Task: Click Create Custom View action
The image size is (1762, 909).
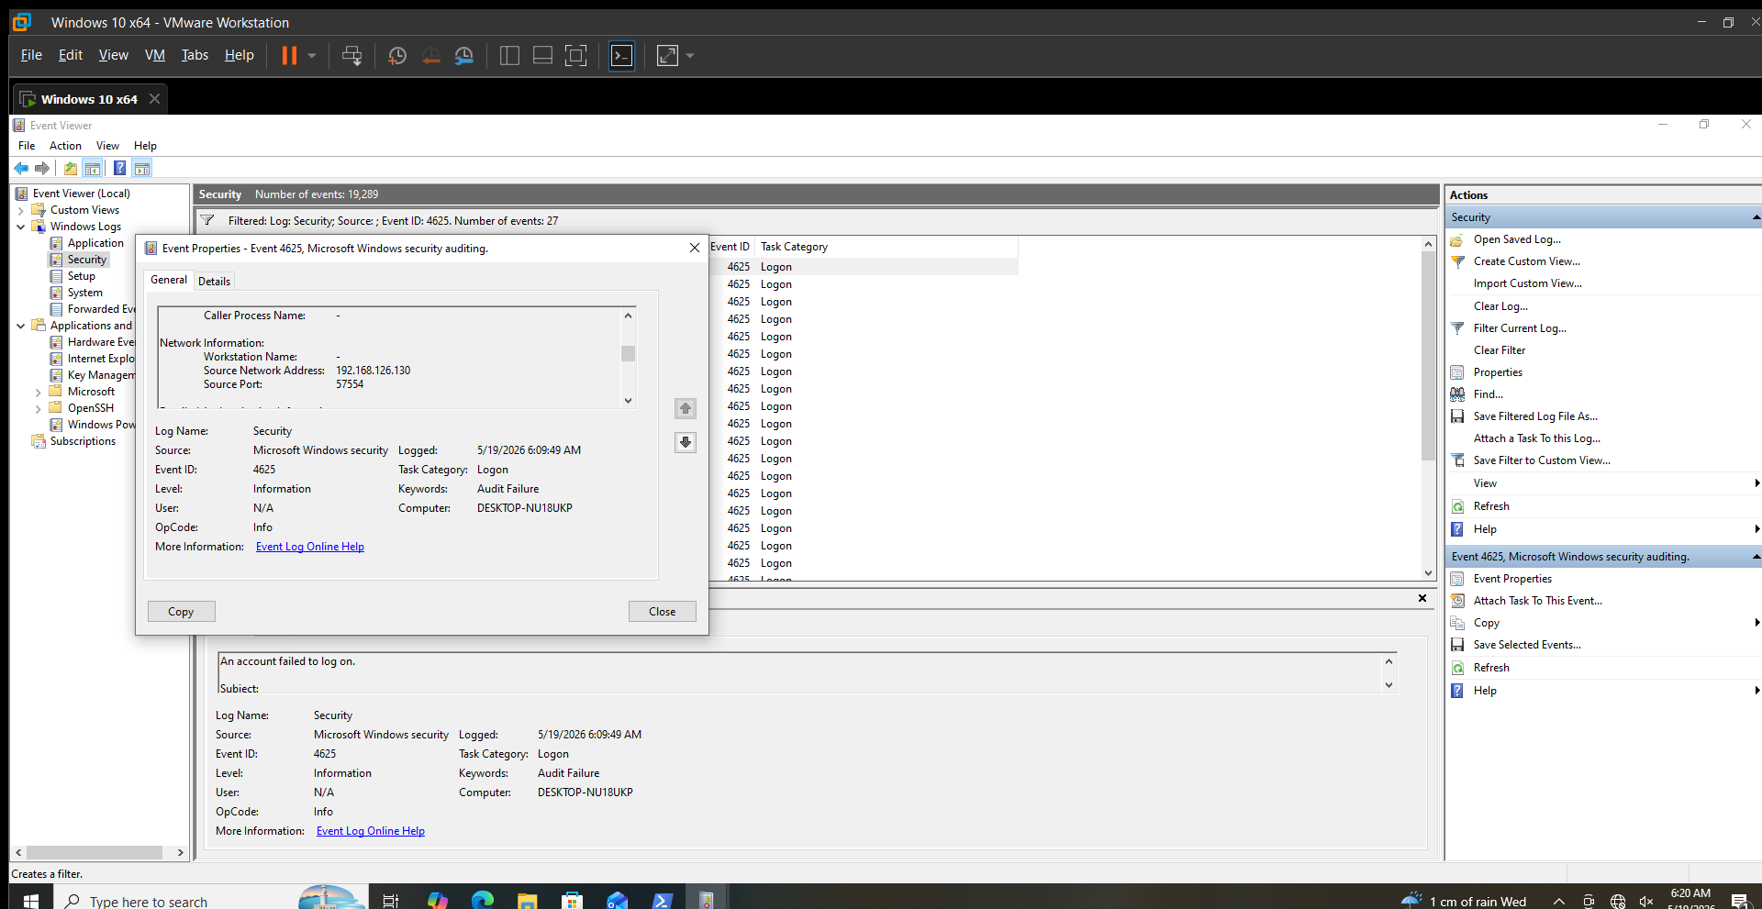Action: (x=1527, y=261)
